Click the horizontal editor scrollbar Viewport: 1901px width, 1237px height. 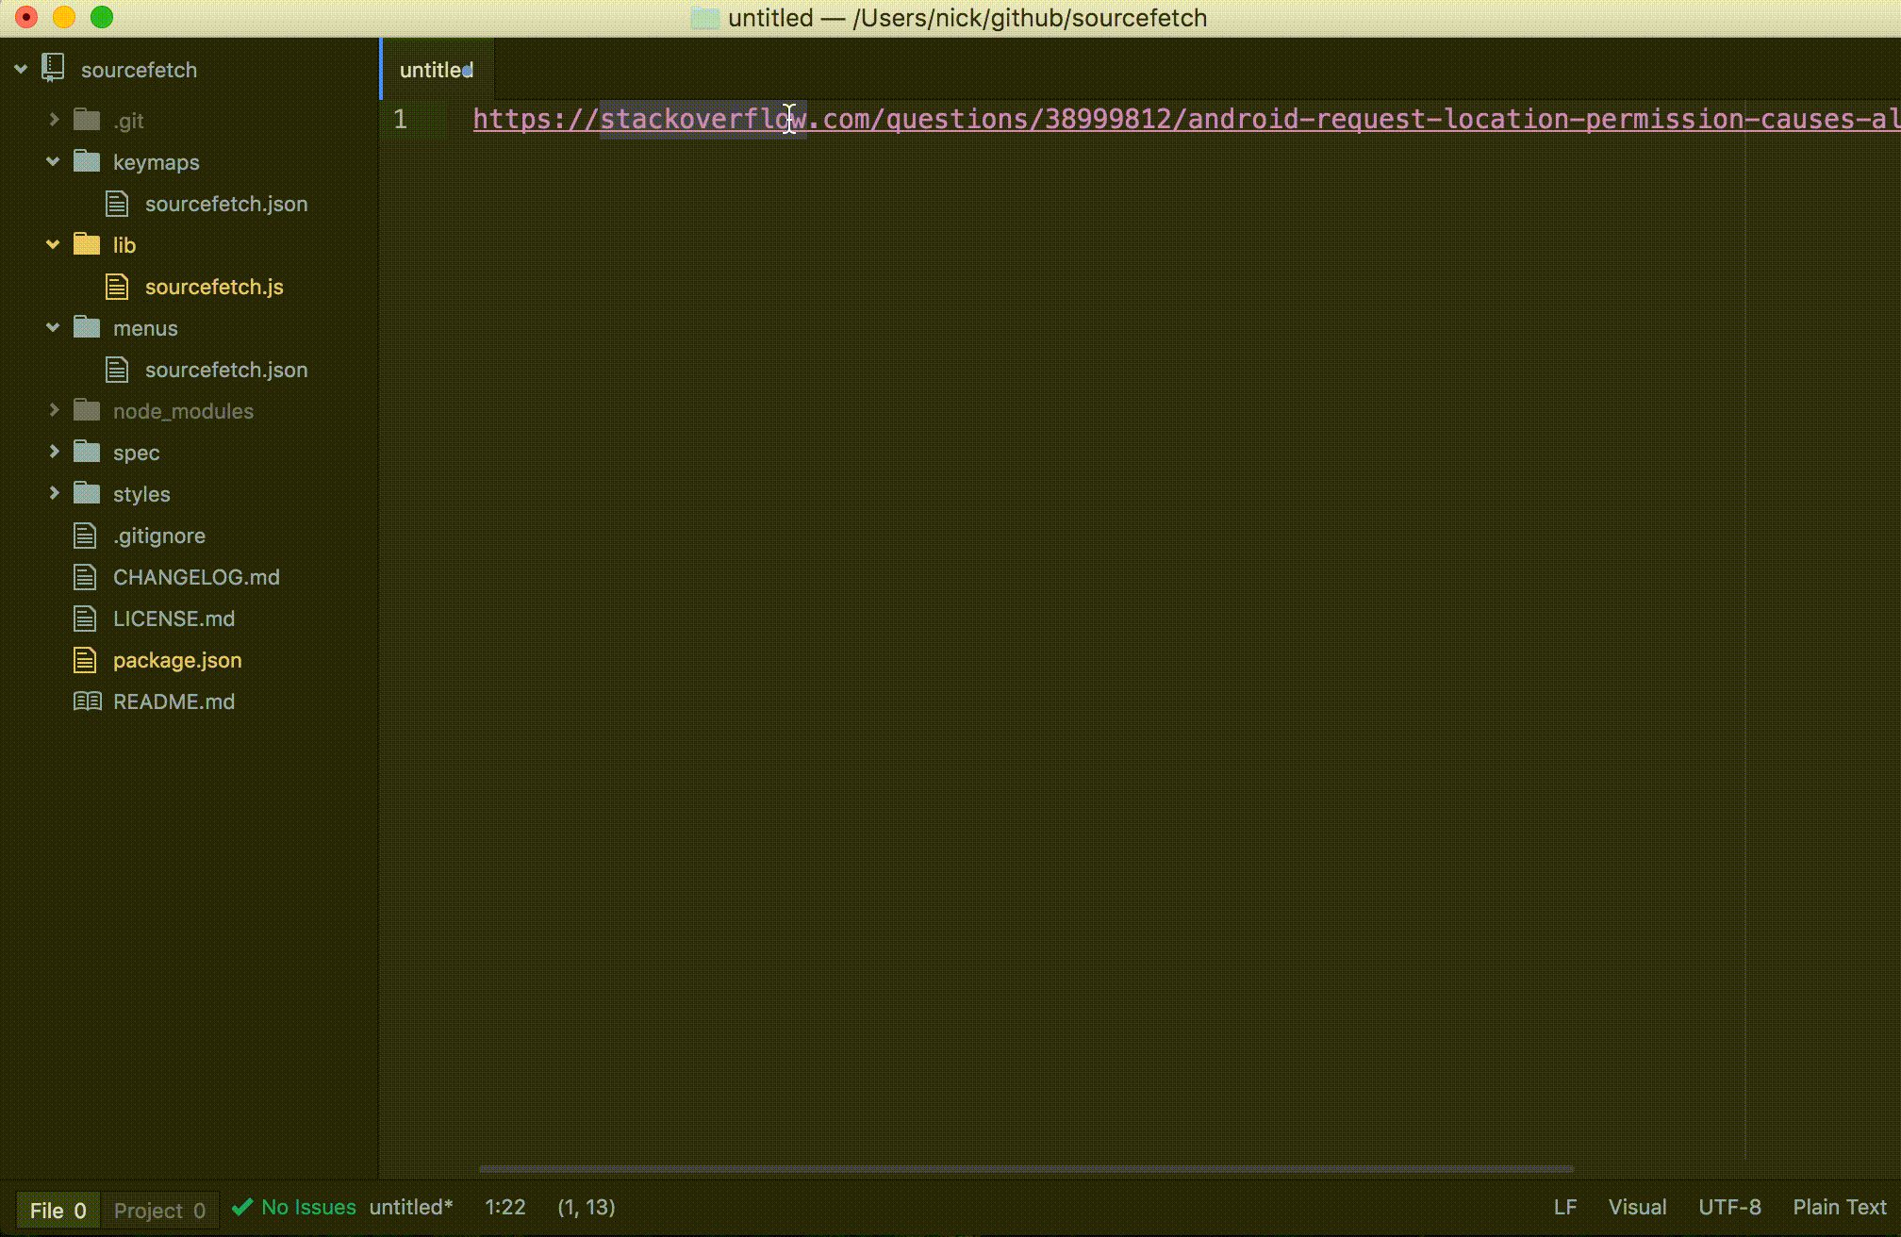[1026, 1169]
